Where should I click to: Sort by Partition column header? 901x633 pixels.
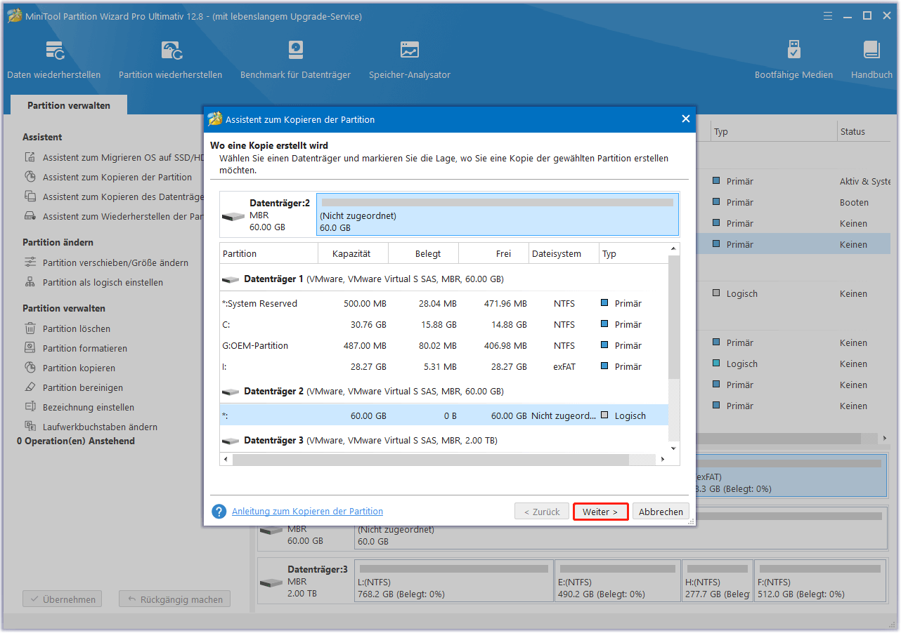click(x=269, y=254)
